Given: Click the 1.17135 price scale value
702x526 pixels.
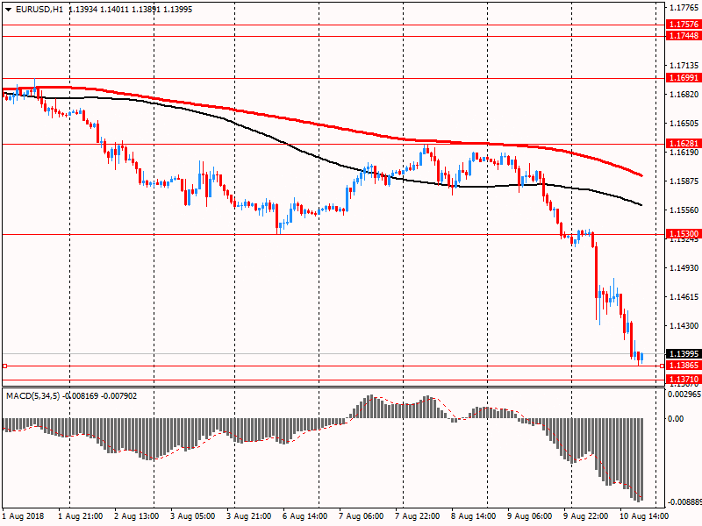Looking at the screenshot, I should coord(684,66).
